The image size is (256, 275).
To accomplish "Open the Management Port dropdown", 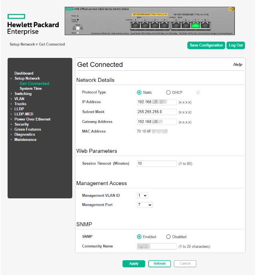I will click(x=145, y=205).
